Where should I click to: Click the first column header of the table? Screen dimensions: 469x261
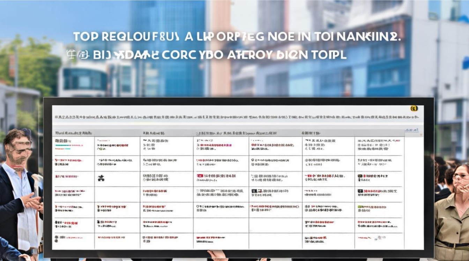click(x=73, y=133)
